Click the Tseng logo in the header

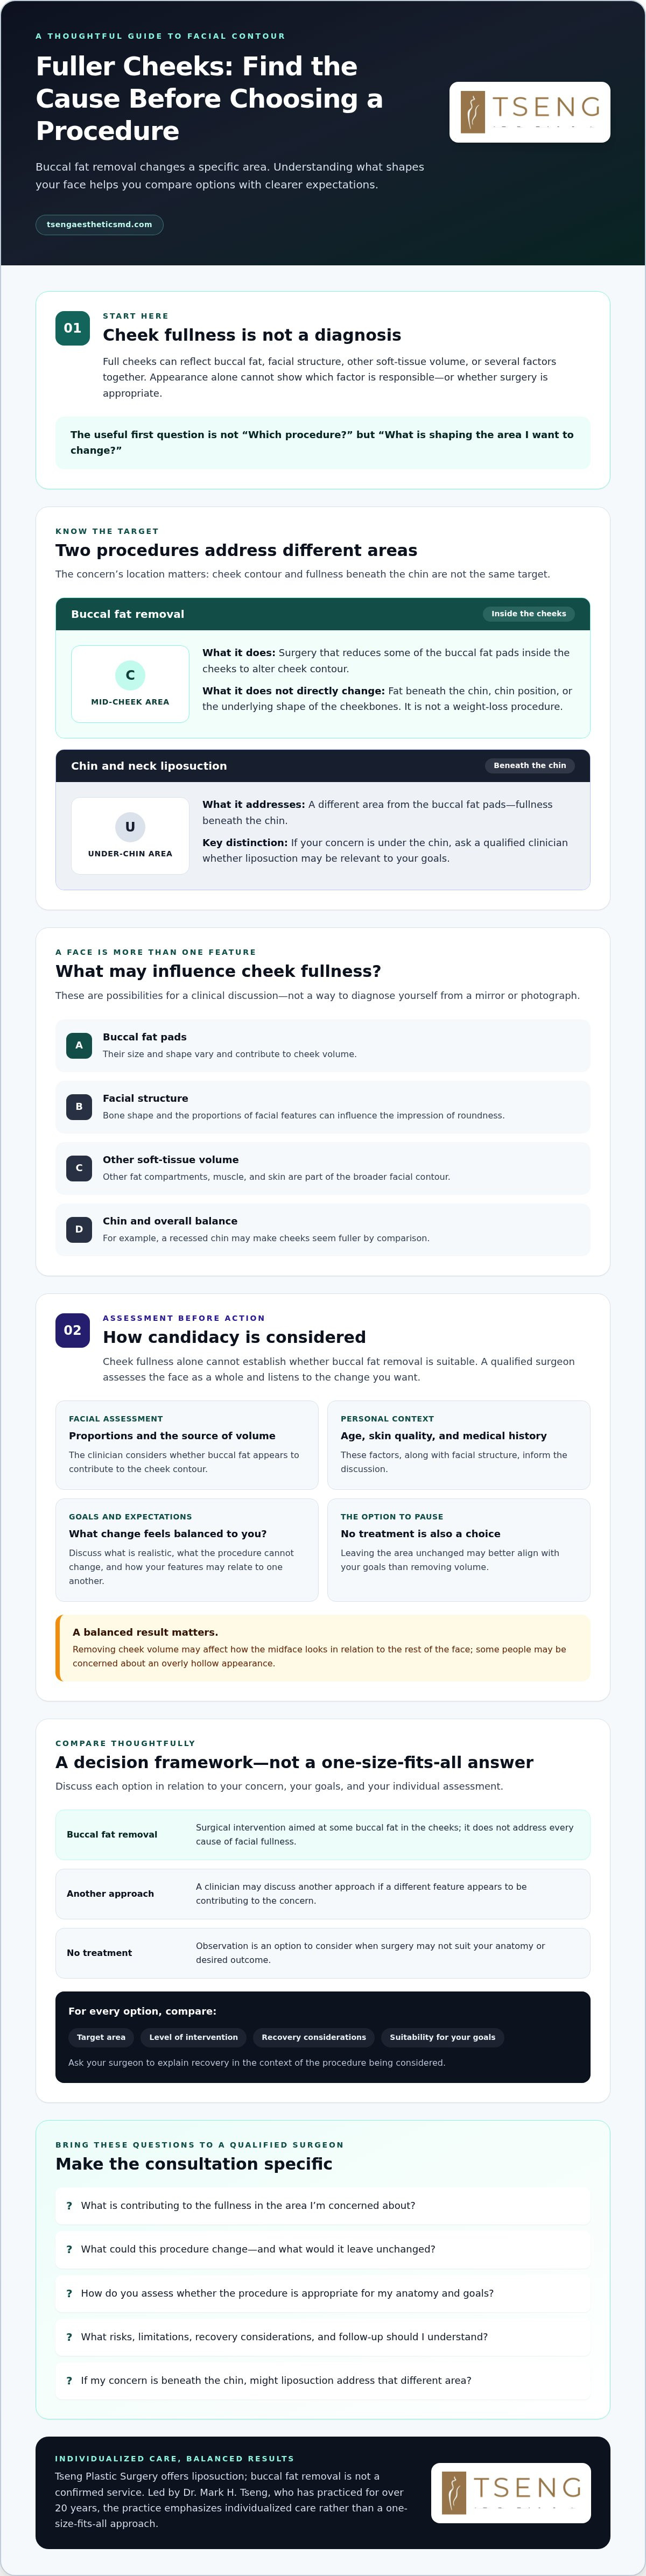click(x=530, y=112)
